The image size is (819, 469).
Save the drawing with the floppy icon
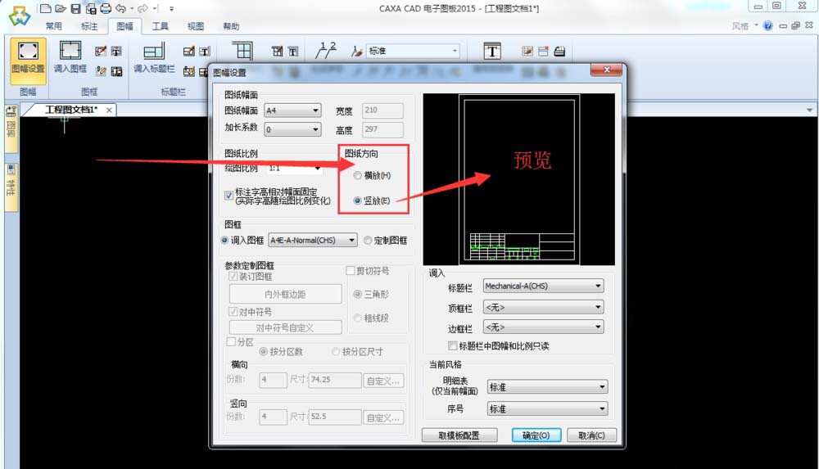[x=75, y=8]
